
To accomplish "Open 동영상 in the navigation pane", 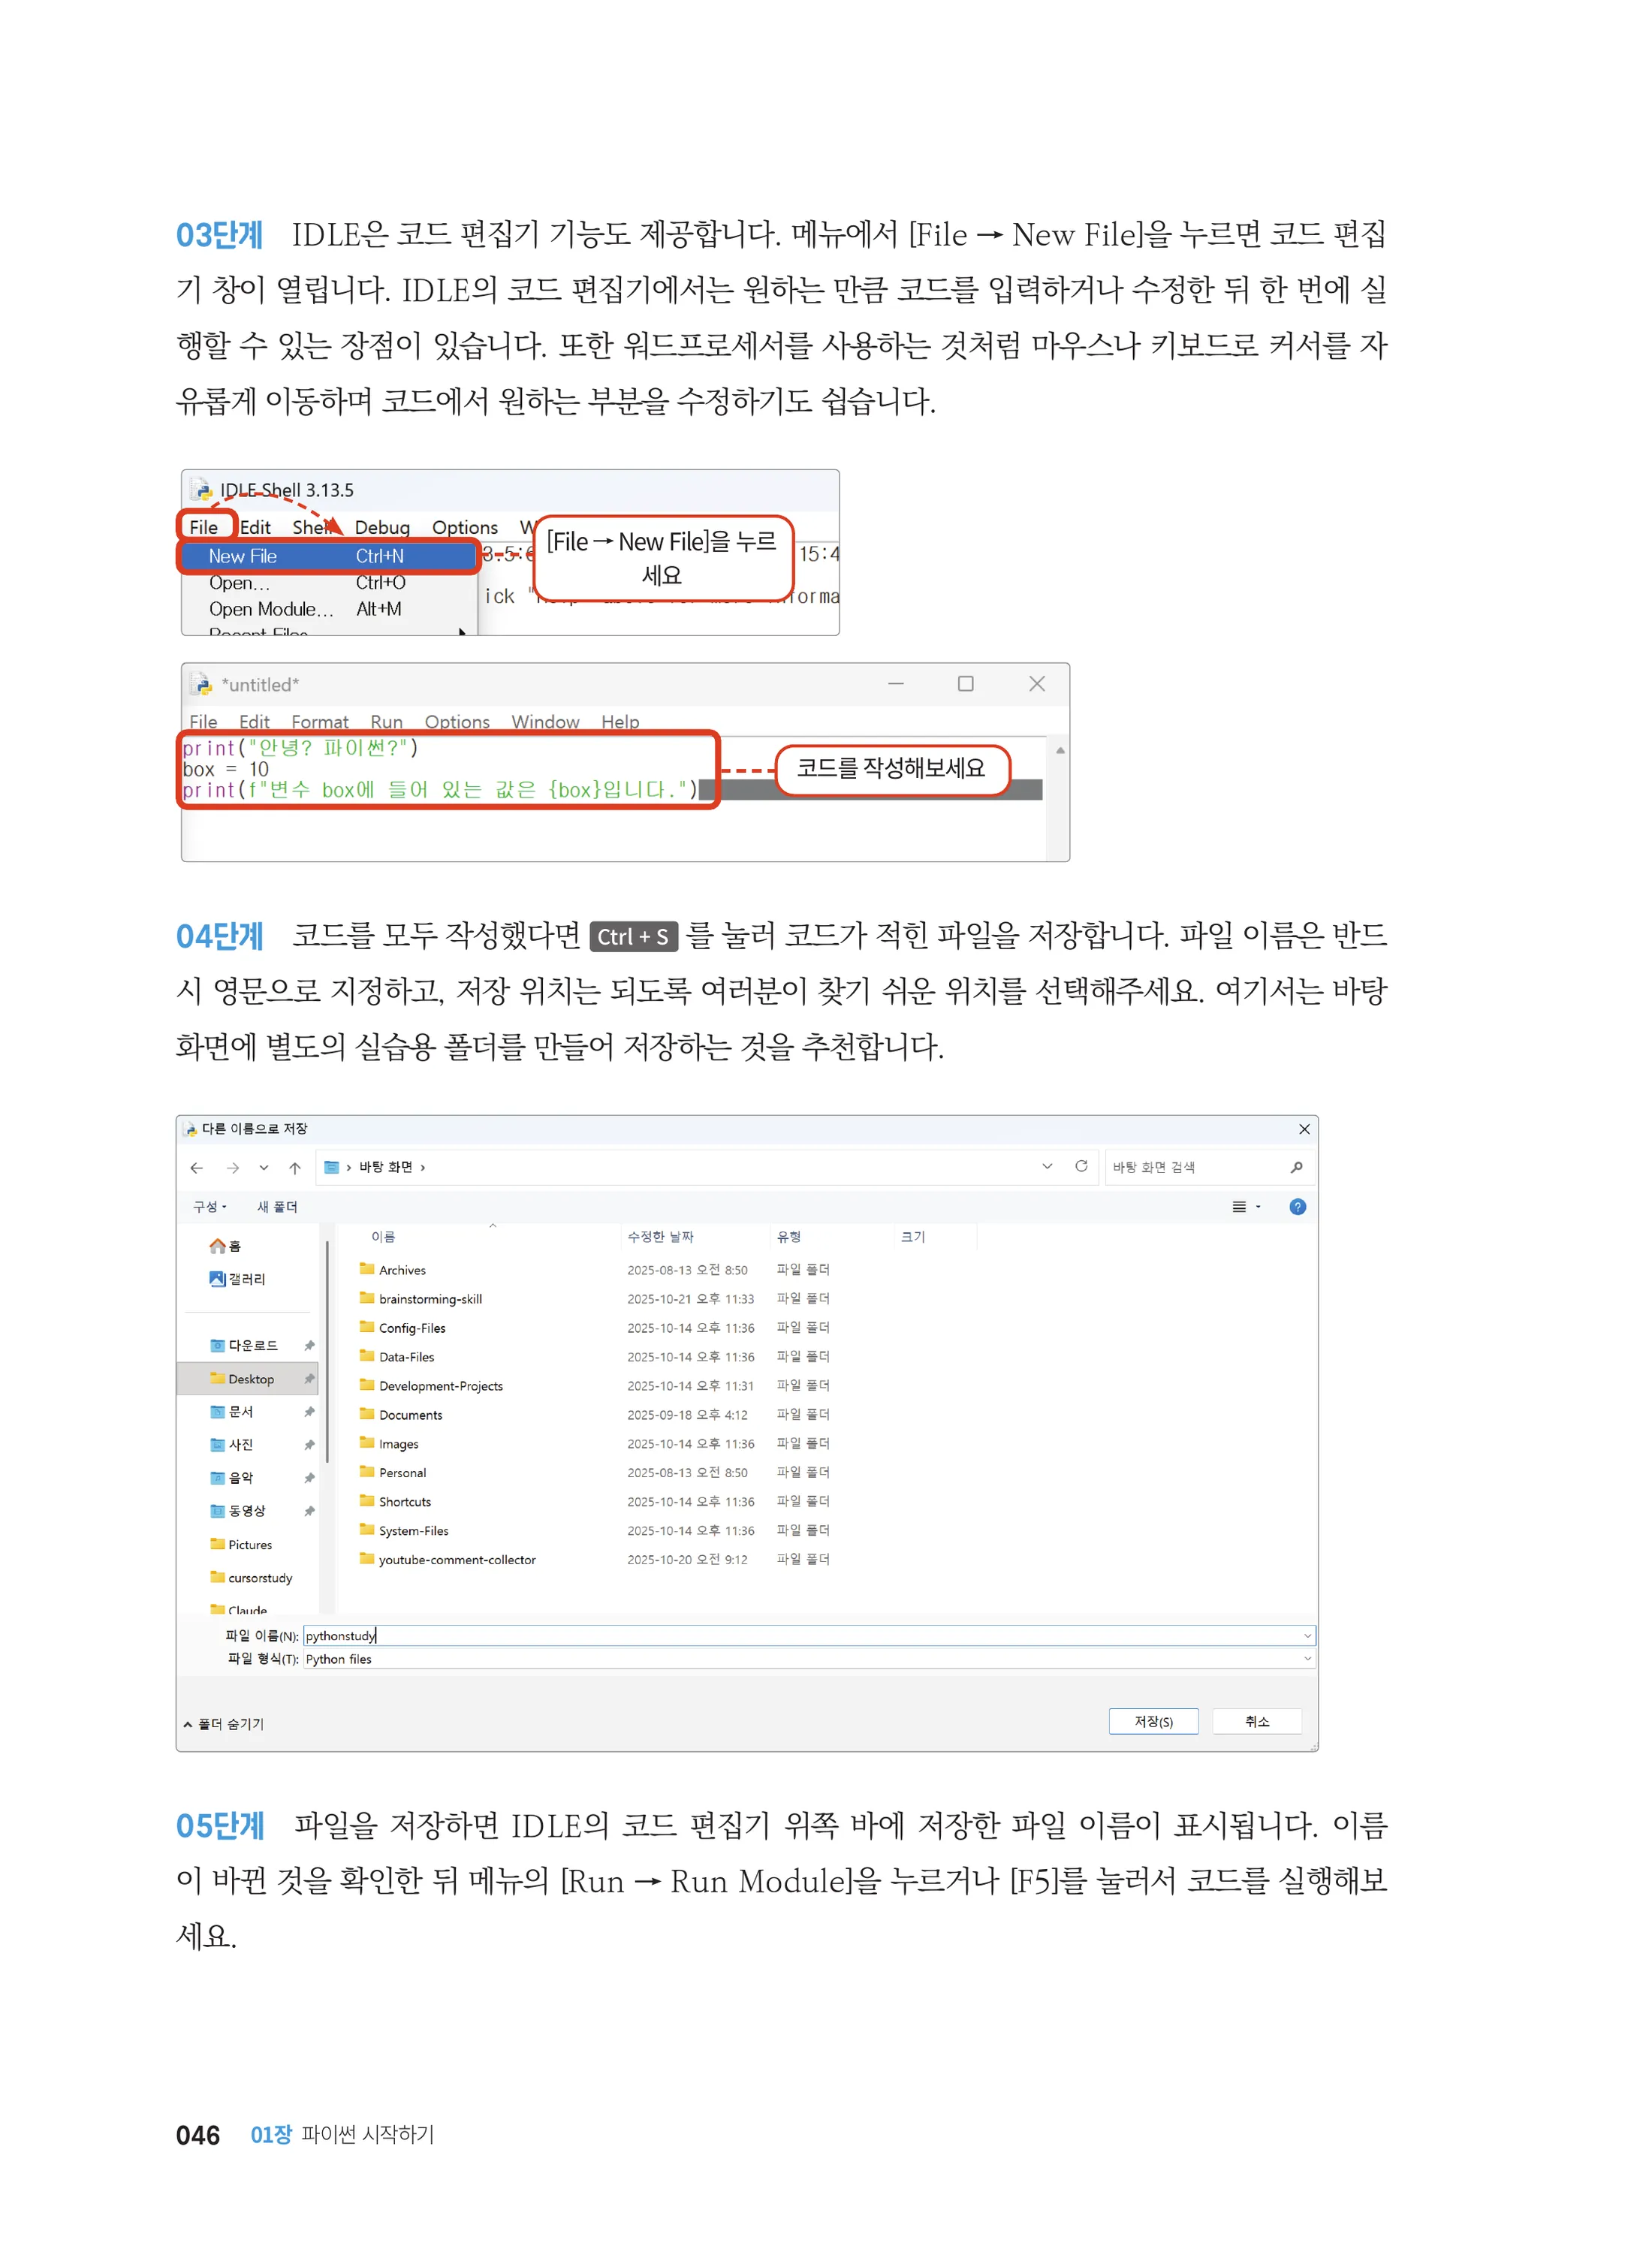I will tap(238, 1511).
